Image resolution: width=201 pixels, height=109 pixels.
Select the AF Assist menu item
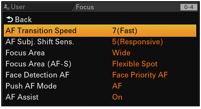22,97
